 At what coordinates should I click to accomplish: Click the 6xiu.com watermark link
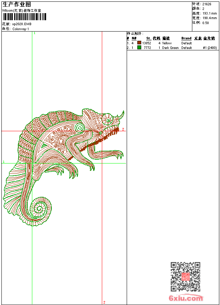pos(186,298)
